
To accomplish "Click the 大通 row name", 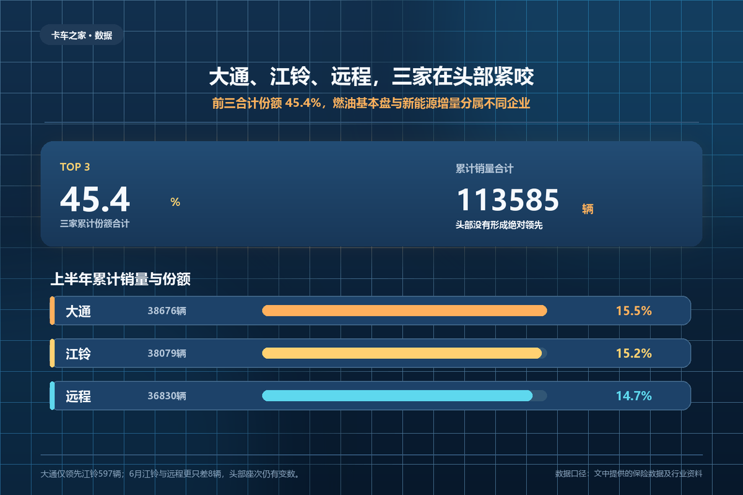I will pos(79,311).
